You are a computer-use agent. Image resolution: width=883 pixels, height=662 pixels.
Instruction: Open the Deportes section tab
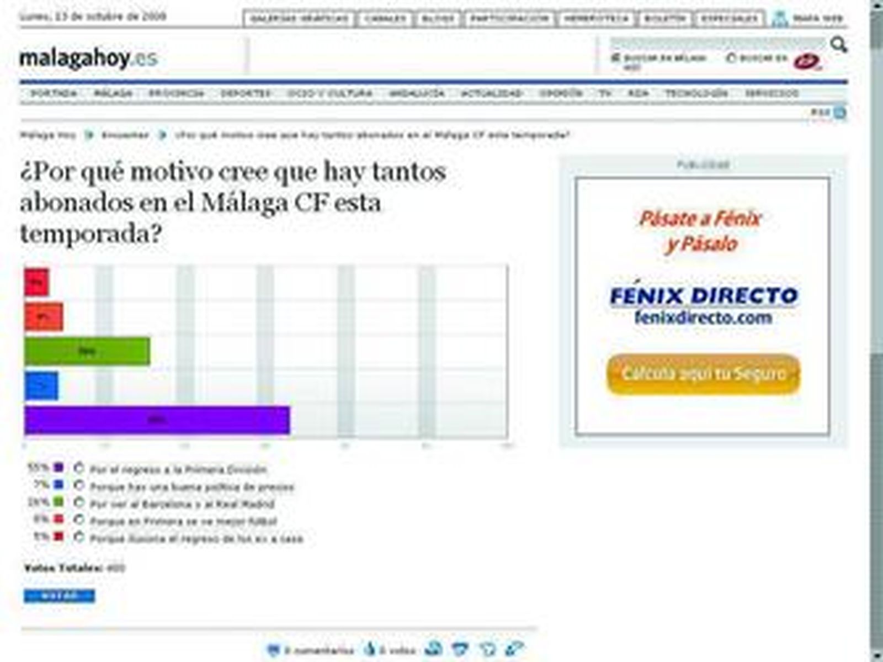click(x=246, y=94)
